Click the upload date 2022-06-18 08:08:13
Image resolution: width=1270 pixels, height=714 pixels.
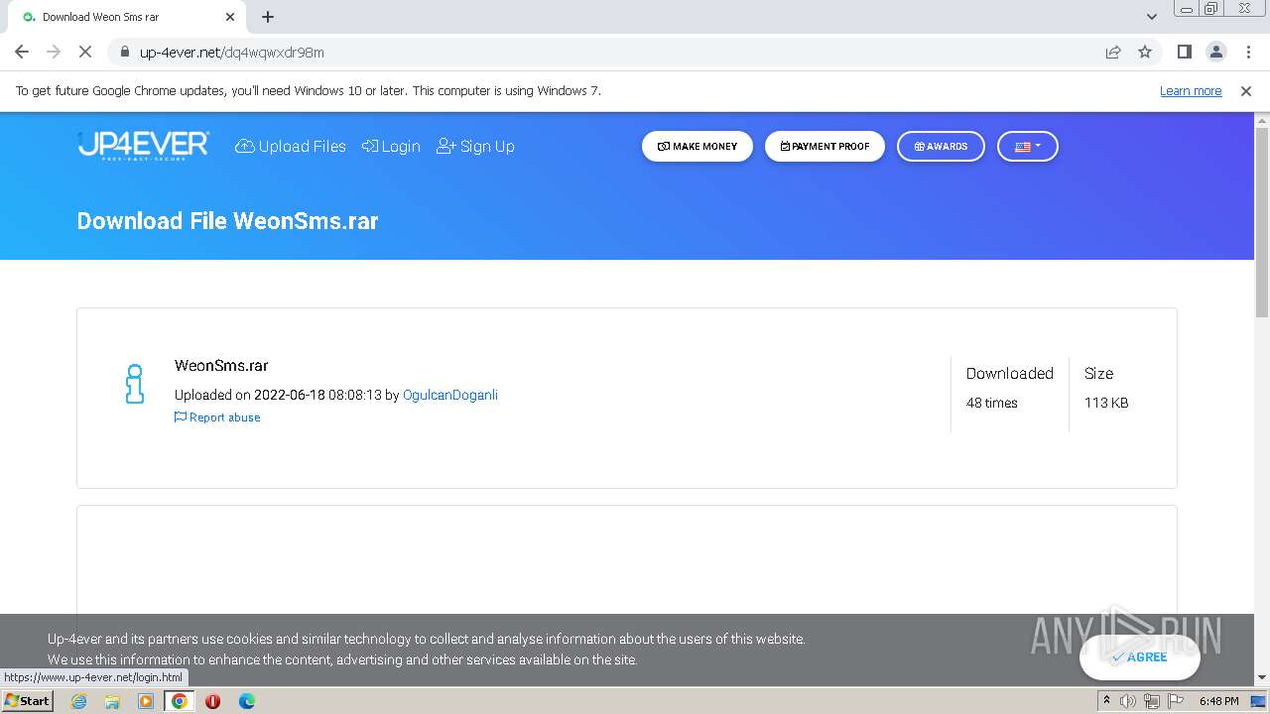pyautogui.click(x=317, y=395)
